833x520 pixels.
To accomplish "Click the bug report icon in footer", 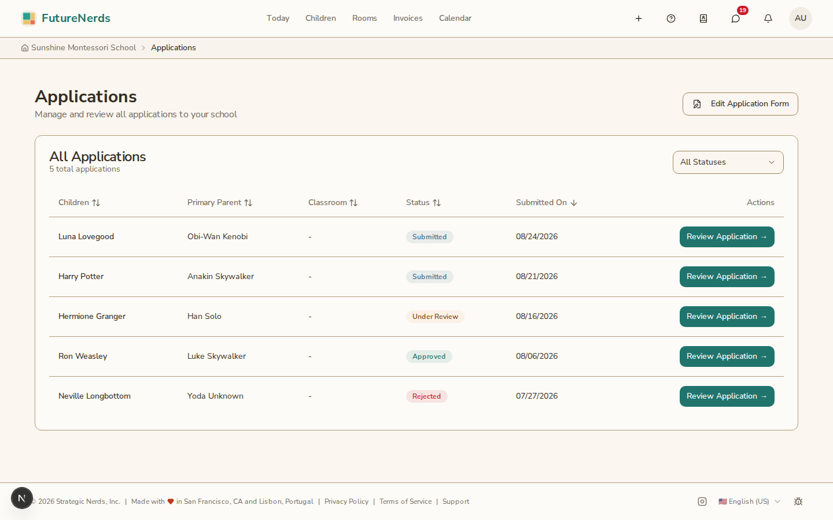I will pos(798,502).
